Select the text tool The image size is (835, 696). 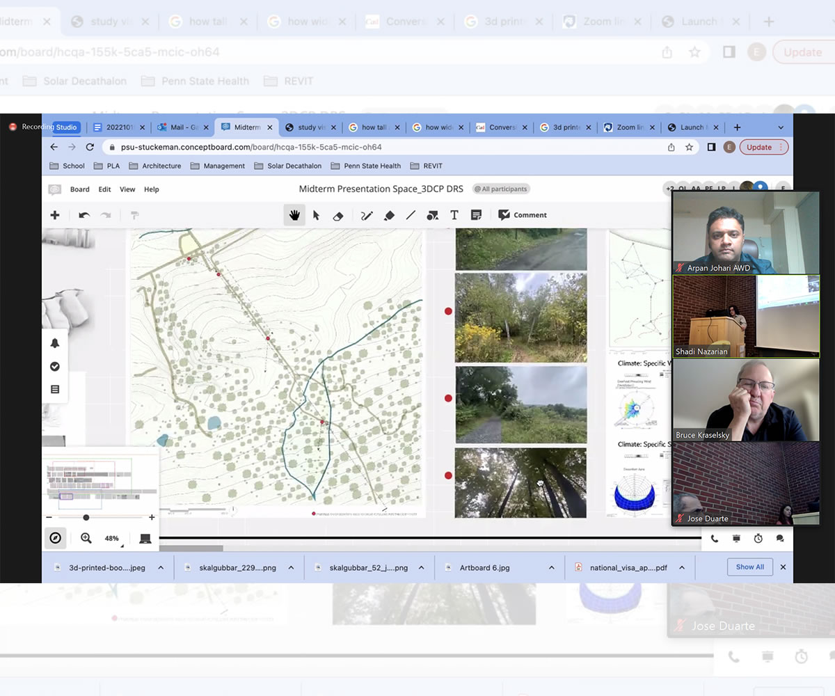point(454,215)
